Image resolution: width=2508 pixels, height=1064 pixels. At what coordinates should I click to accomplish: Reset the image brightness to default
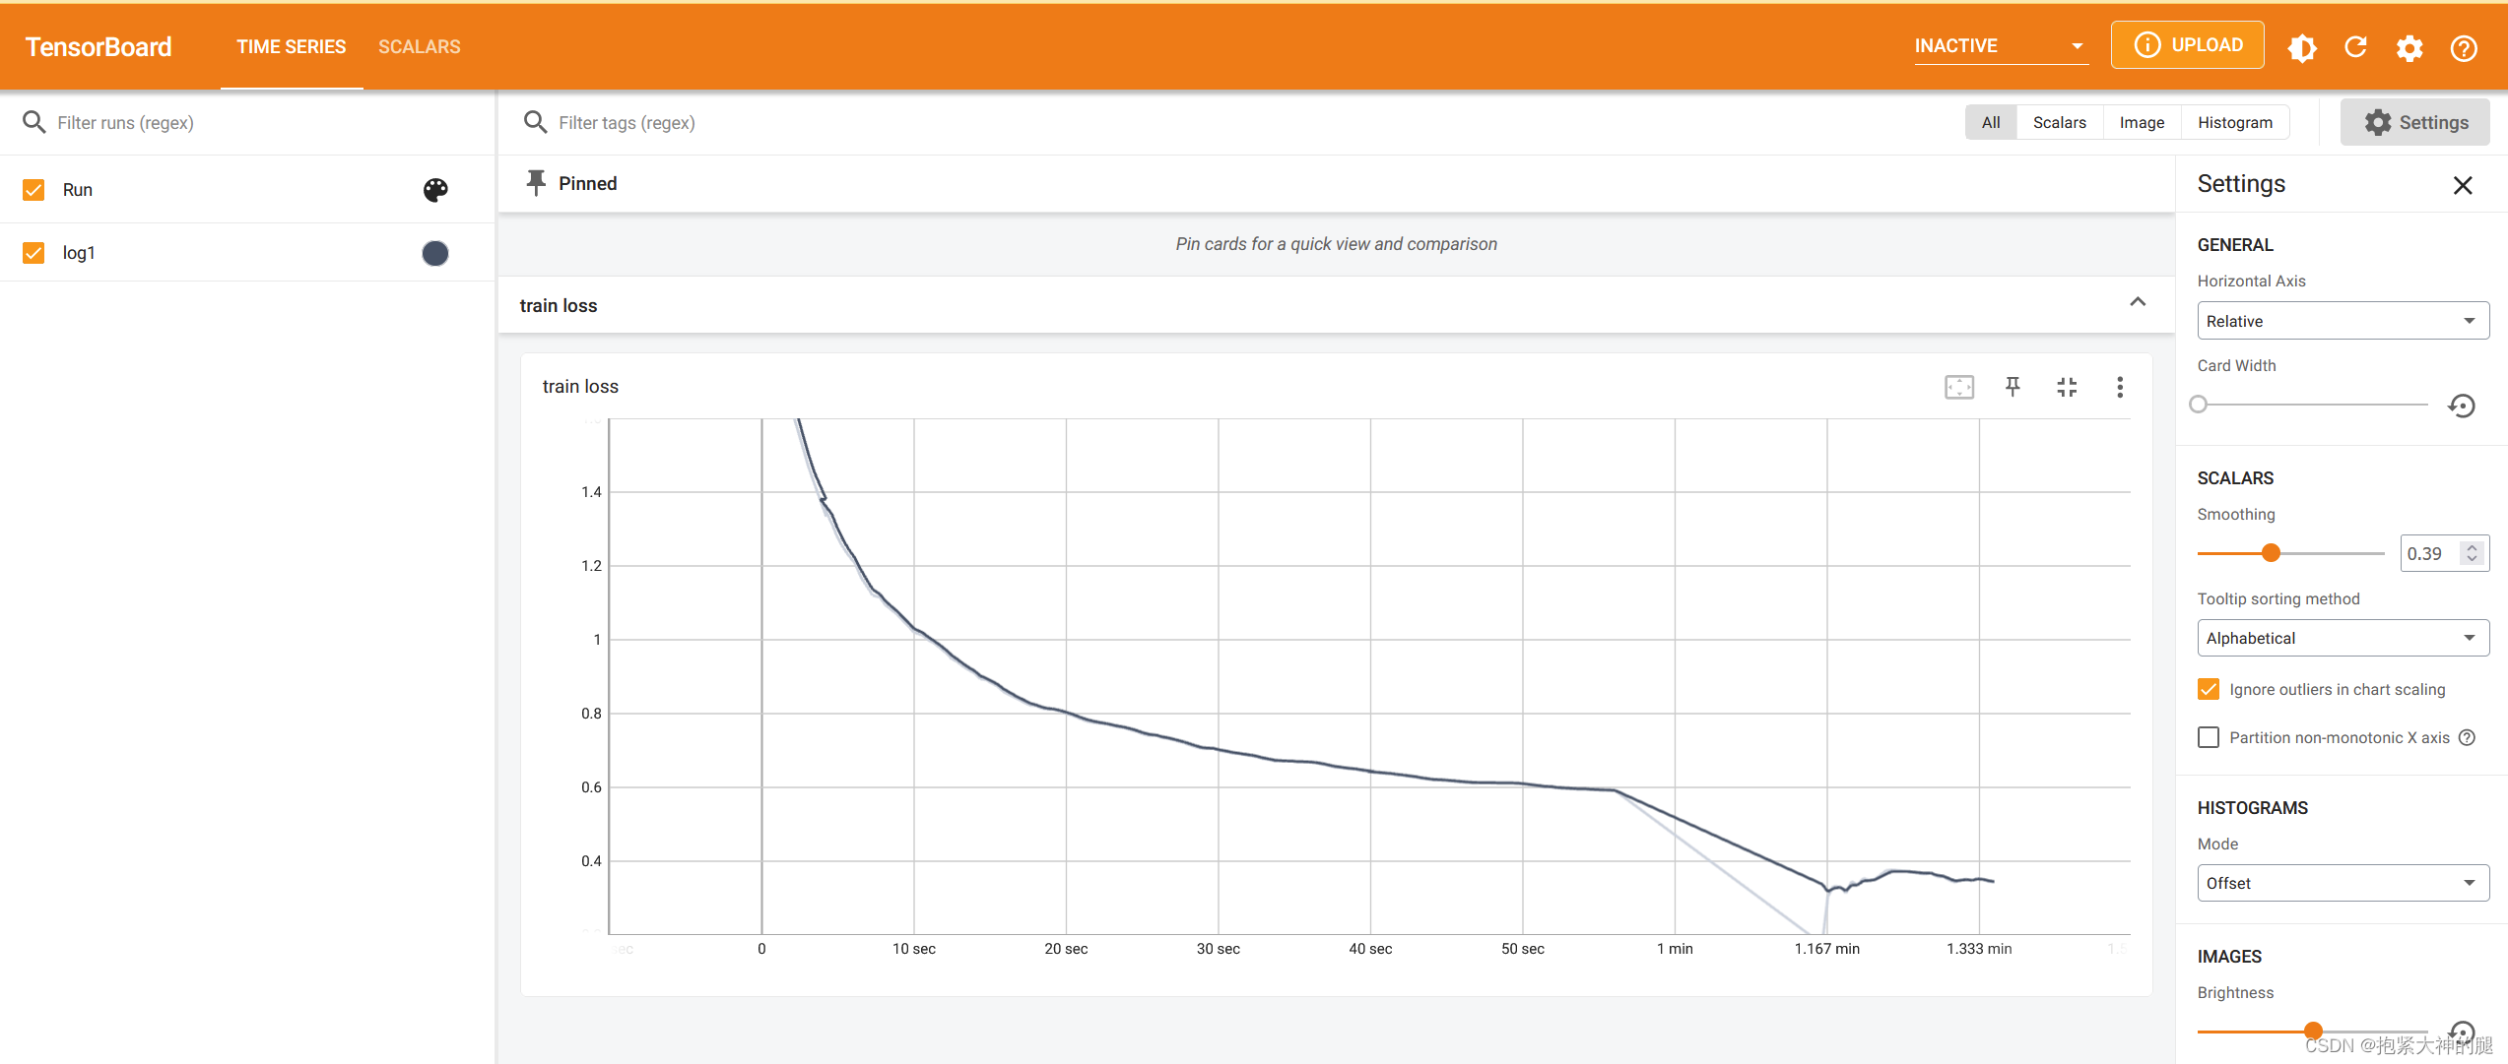point(2462,1032)
